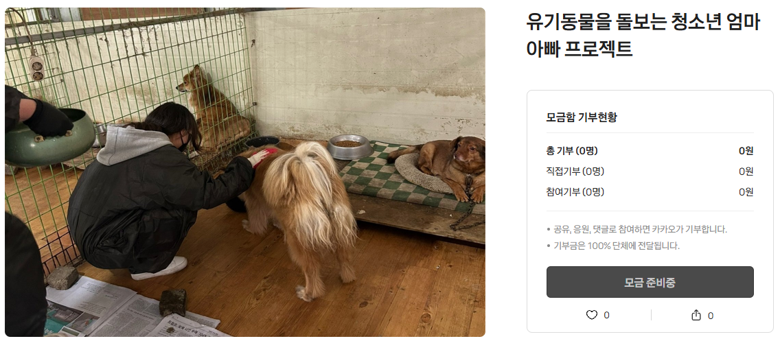This screenshot has width=780, height=341.
Task: Click the metal food bowl in photo
Action: (349, 146)
